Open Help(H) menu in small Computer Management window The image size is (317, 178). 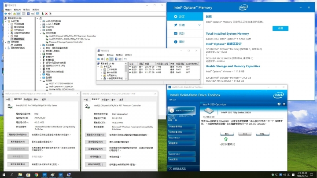click(x=129, y=55)
